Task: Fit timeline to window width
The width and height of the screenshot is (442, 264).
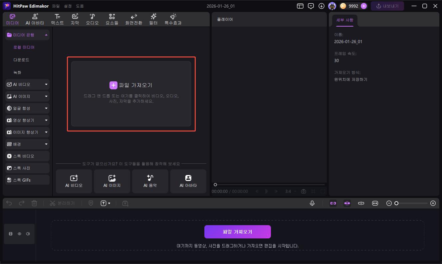Action: (x=375, y=203)
